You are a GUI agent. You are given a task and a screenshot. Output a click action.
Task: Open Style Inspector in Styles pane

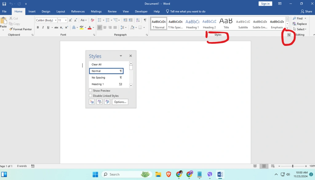click(x=99, y=102)
